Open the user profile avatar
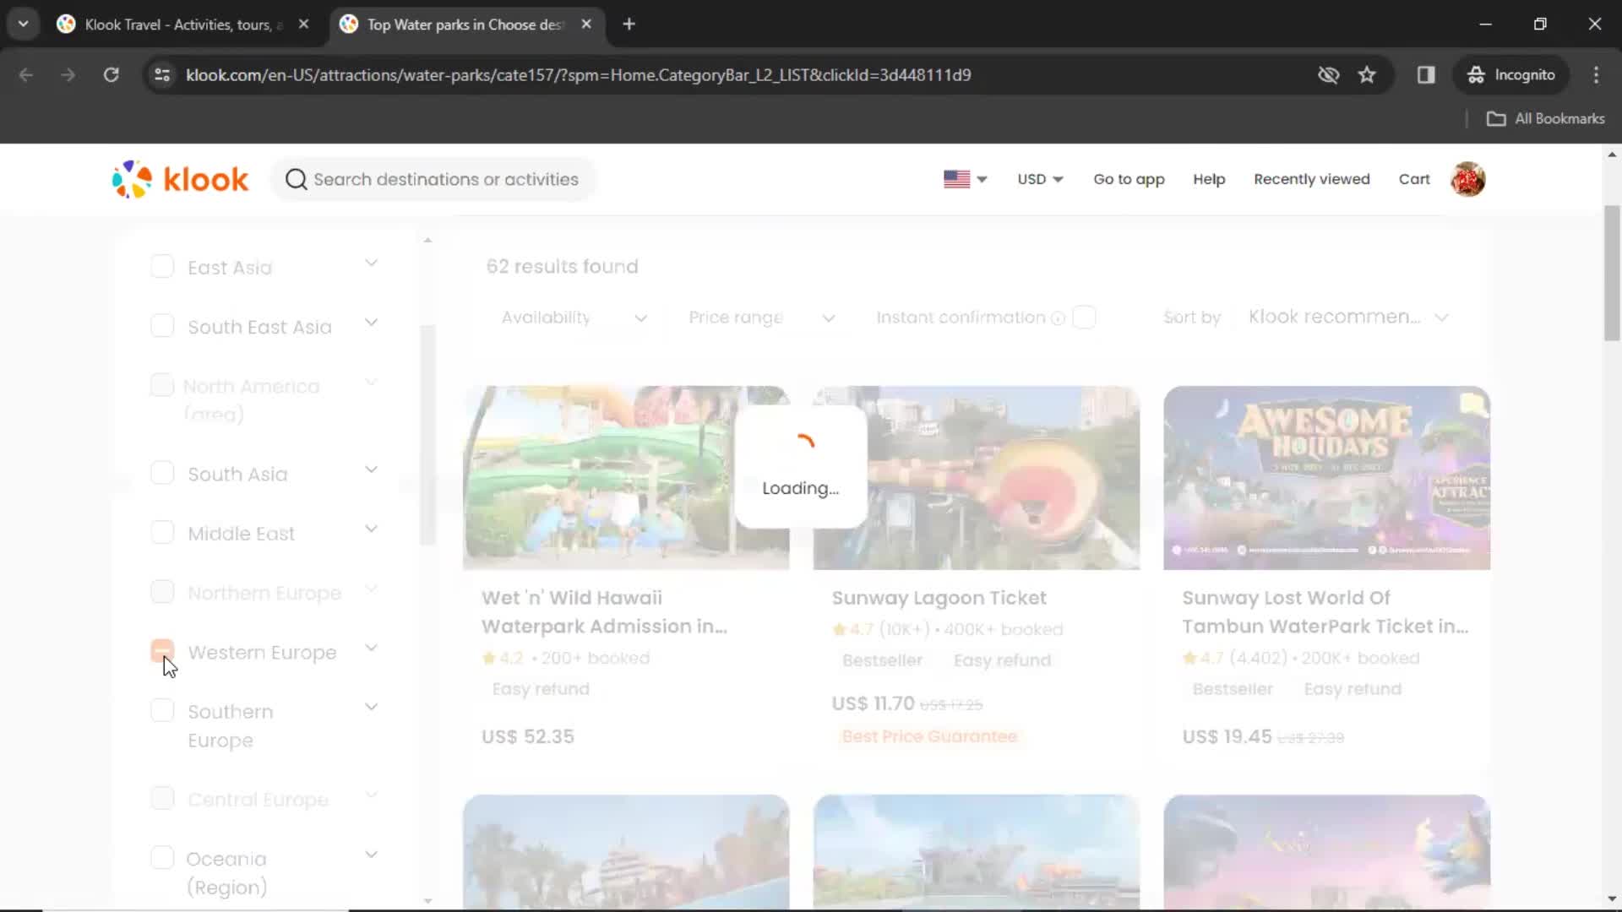This screenshot has width=1622, height=912. pos(1468,179)
